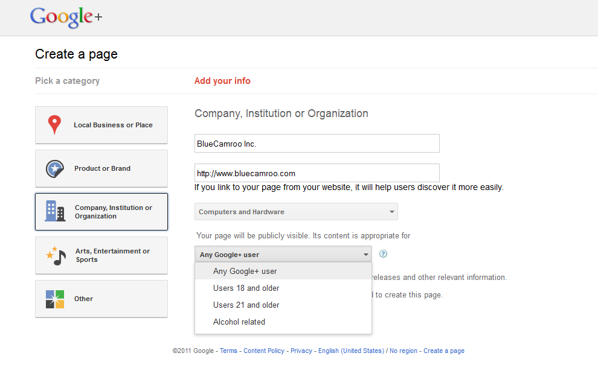Viewport: 598px width, 391px height.
Task: Click the Add your info step heading
Action: pyautogui.click(x=222, y=81)
